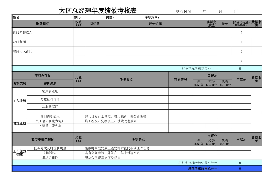Select 具有创新意识,并能在工作中付诸实践 cell
This screenshot has width=273, height=193.
(x=139, y=153)
